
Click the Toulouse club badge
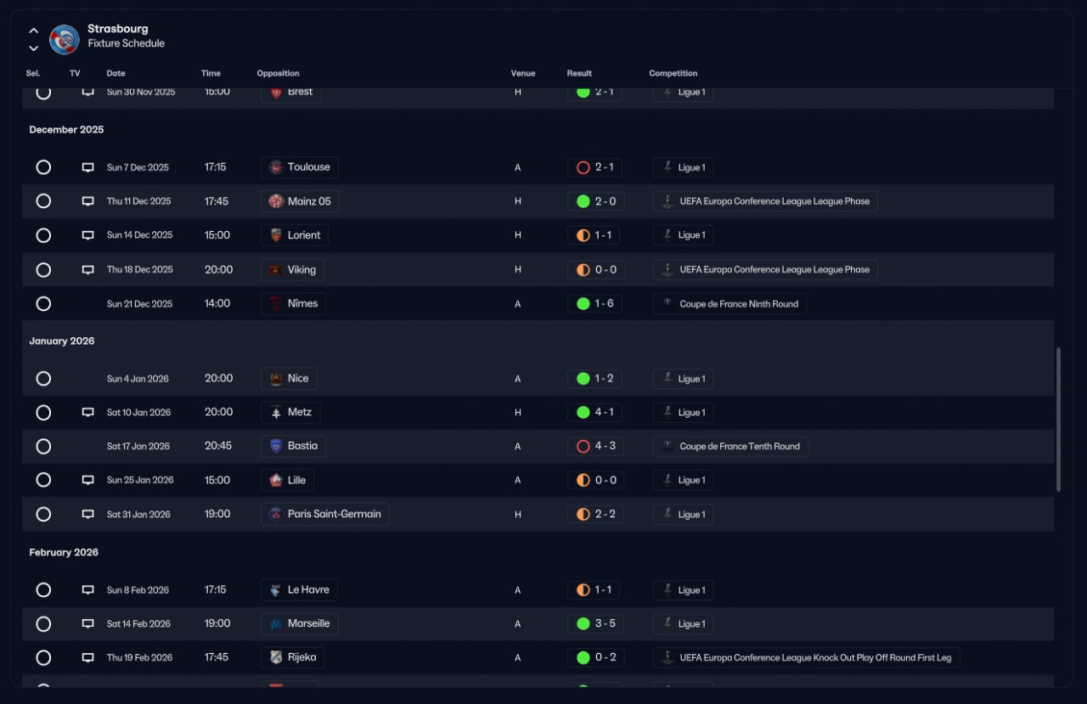point(275,167)
